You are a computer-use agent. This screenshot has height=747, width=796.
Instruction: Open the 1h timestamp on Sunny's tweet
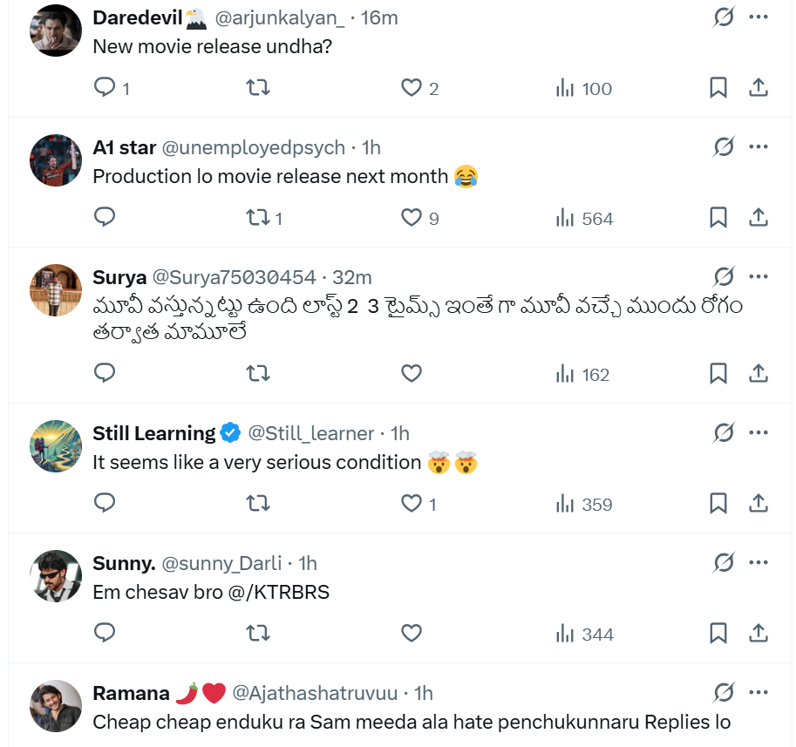click(308, 563)
